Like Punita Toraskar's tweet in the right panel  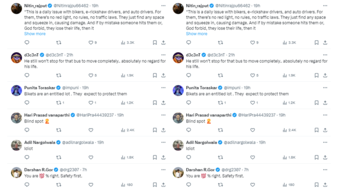click(253, 103)
